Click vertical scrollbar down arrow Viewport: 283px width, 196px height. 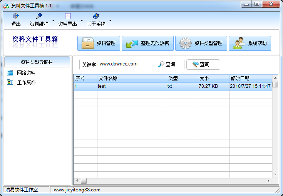click(275, 174)
